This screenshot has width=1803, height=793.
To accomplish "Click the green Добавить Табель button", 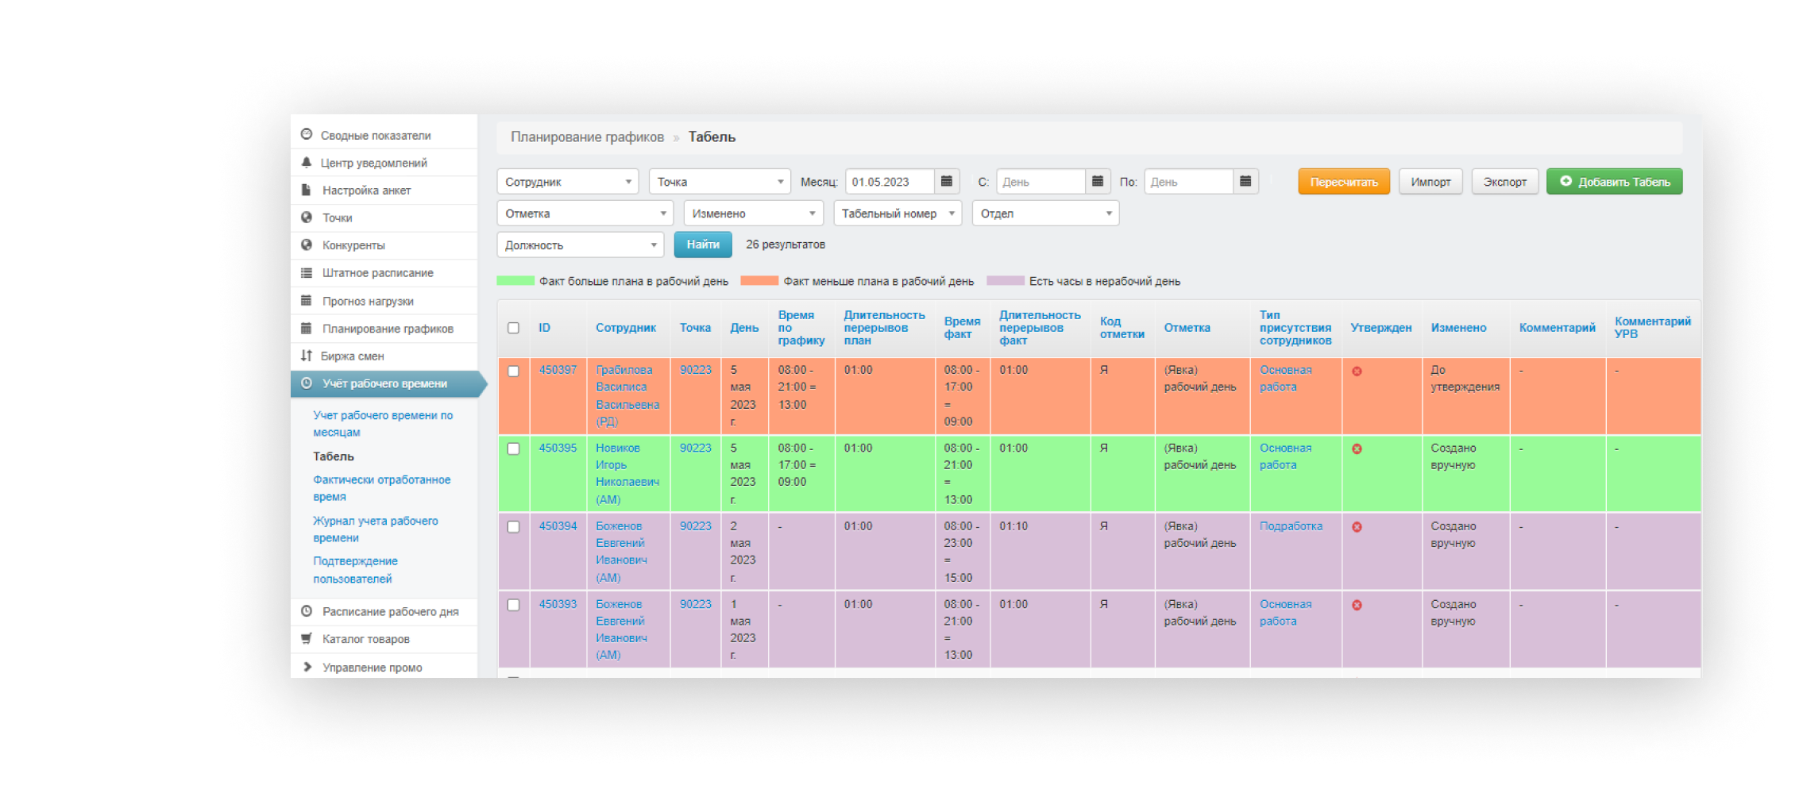I will point(1614,182).
